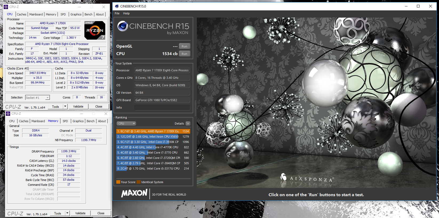Select ranking row Intel Core i7-3770
This screenshot has height=218, width=439.
coord(153,153)
